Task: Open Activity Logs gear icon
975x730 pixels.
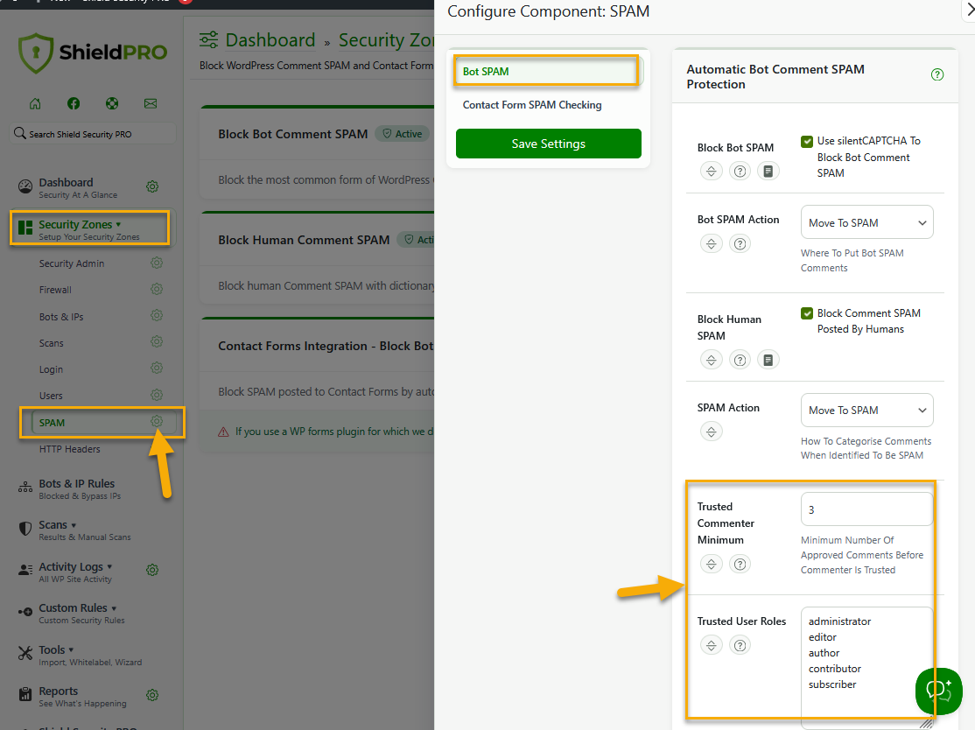Action: 152,570
